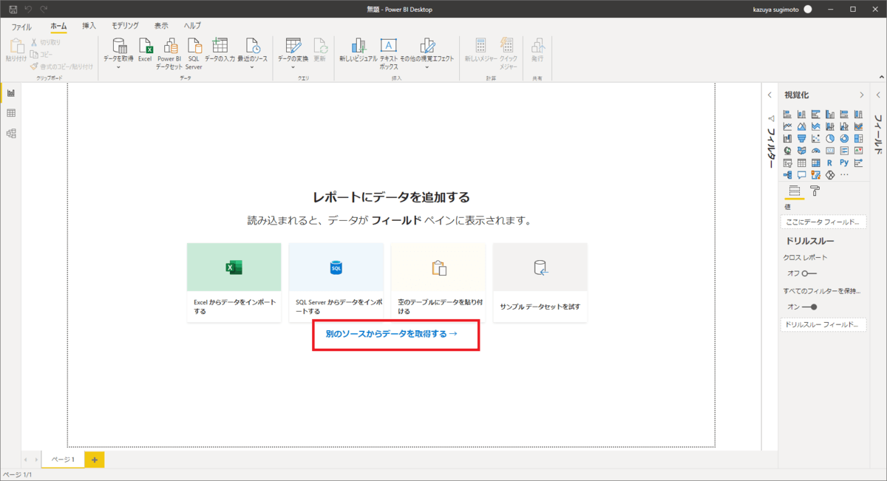Click Excel からデータをインポートする card
Screen dimensions: 887x481
(x=234, y=282)
